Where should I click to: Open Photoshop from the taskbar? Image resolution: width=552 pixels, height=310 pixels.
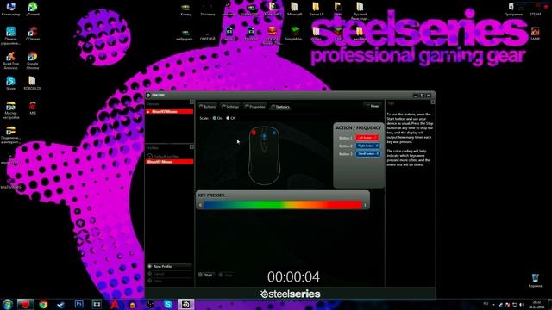[78, 304]
